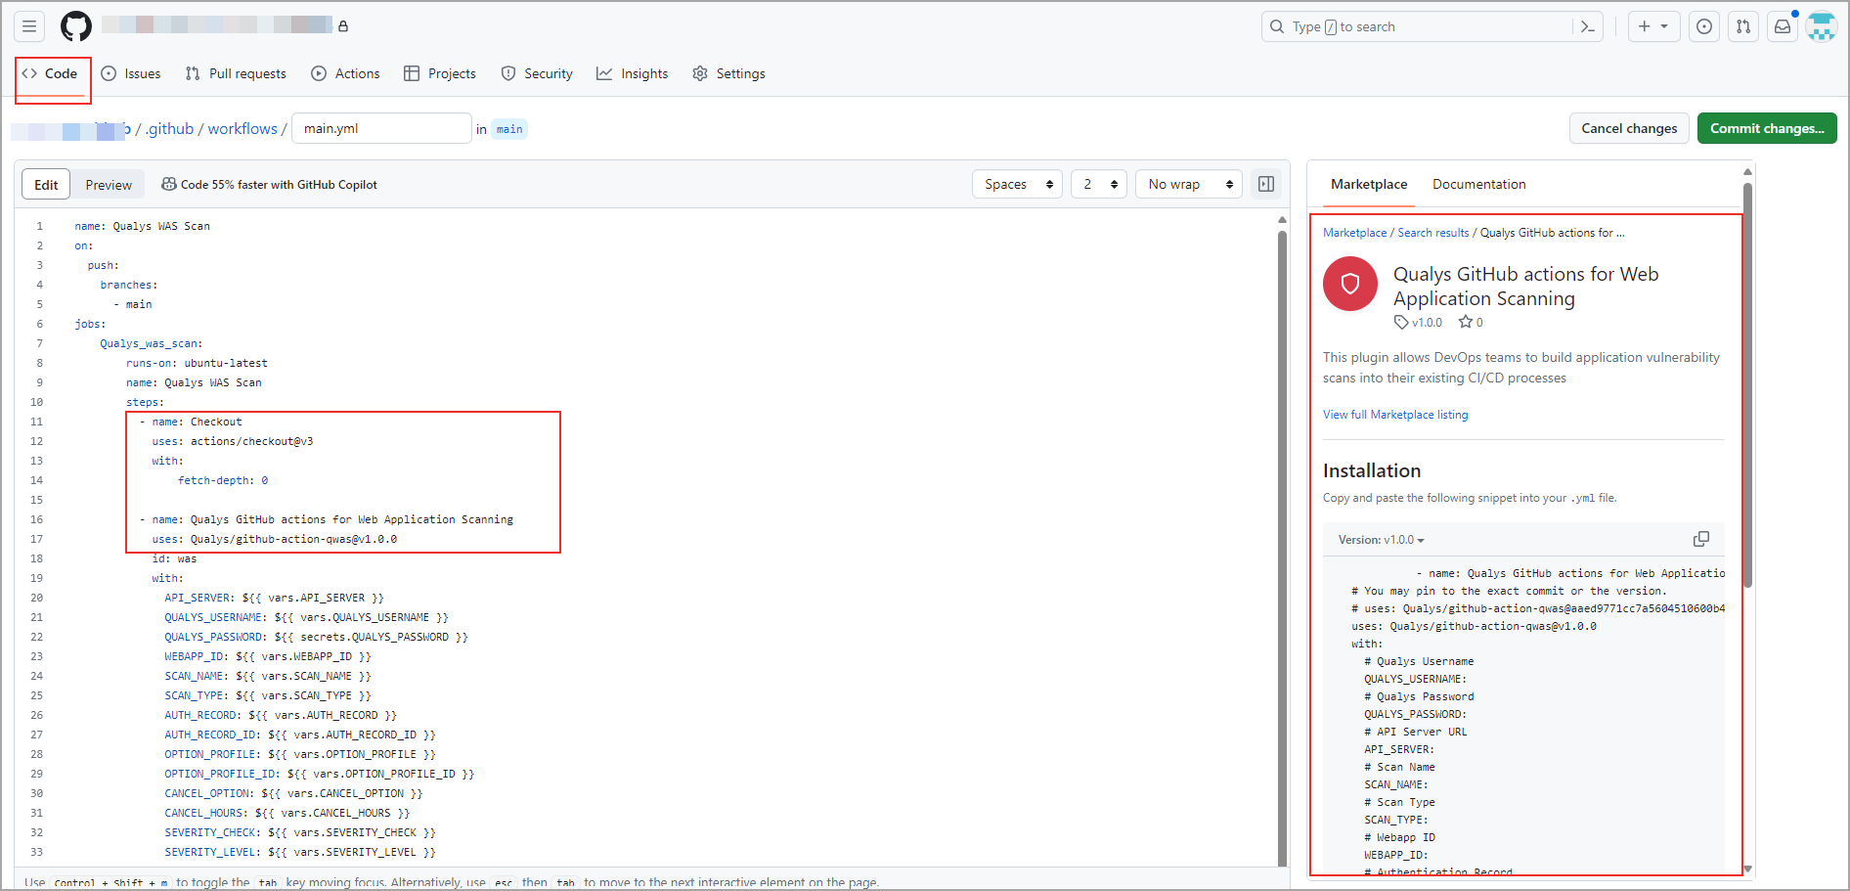Click the Code tab brackets icon
The height and width of the screenshot is (891, 1850).
pos(29,73)
